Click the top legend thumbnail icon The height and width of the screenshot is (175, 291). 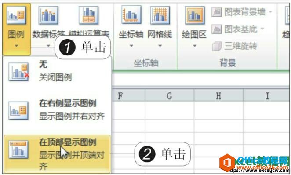click(x=18, y=149)
